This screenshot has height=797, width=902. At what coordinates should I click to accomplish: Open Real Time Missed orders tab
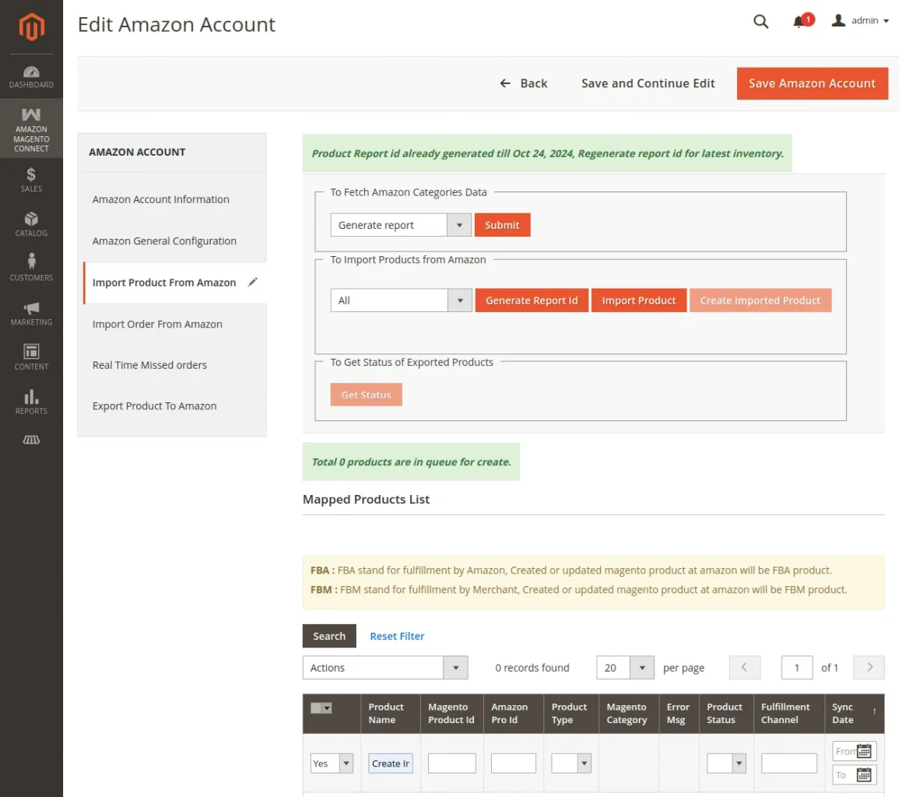(x=149, y=365)
